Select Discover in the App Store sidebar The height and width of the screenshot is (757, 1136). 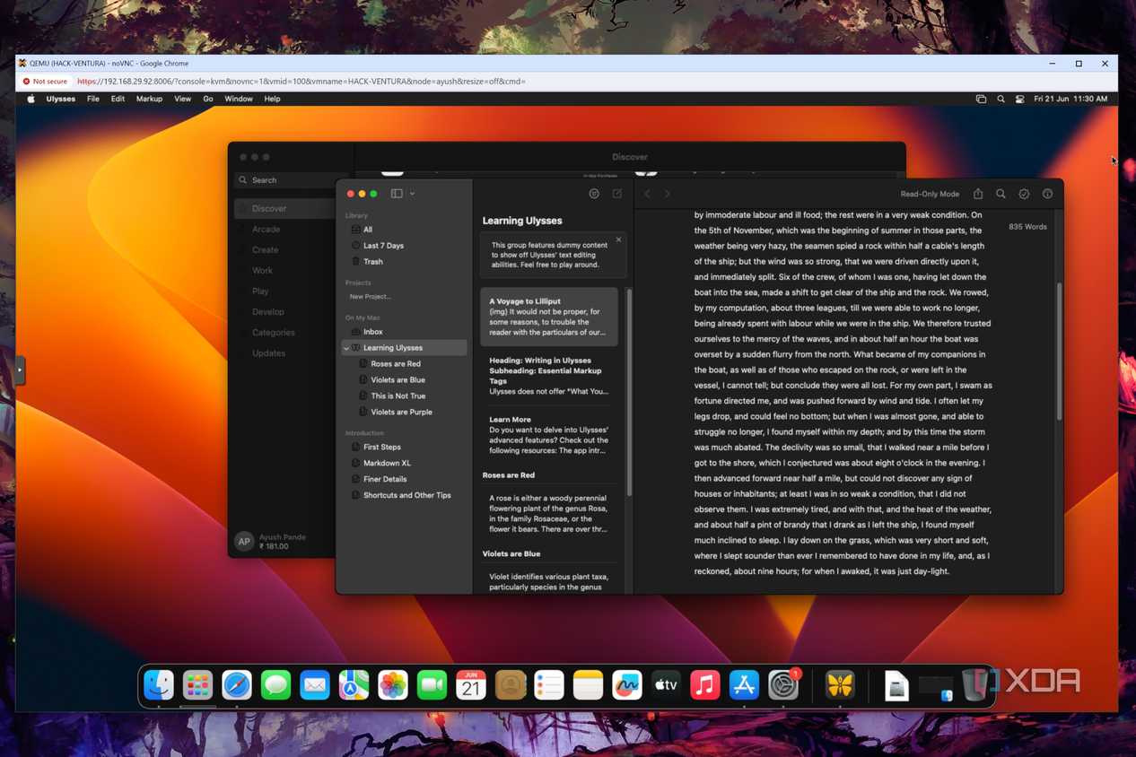285,209
